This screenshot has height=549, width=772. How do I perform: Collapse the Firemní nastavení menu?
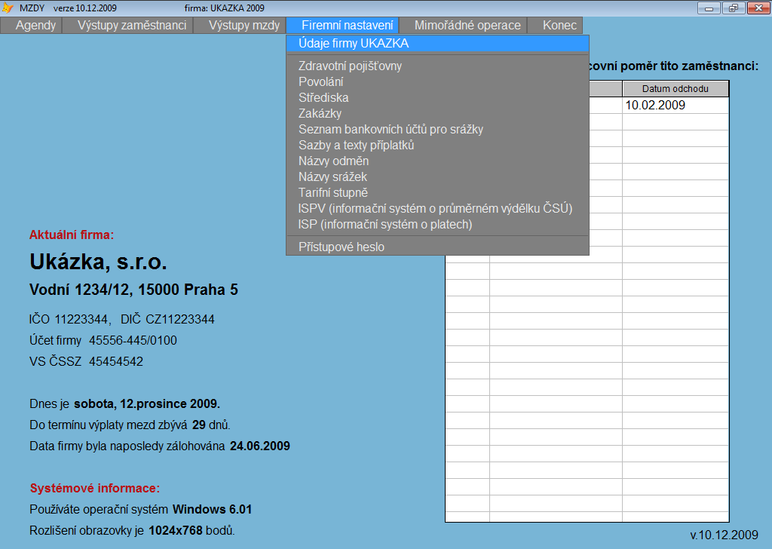(347, 26)
